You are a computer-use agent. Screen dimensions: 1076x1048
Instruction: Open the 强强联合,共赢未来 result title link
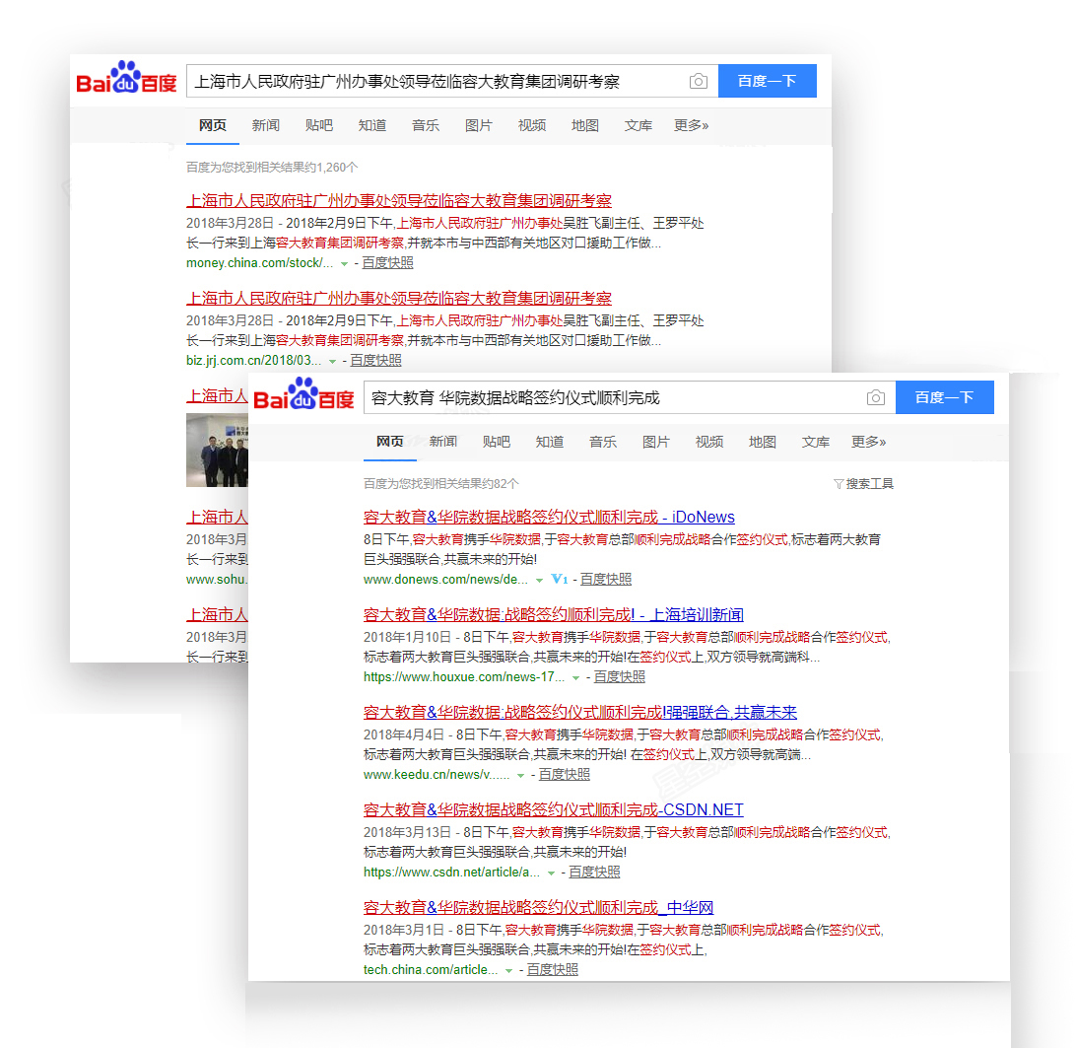579,712
